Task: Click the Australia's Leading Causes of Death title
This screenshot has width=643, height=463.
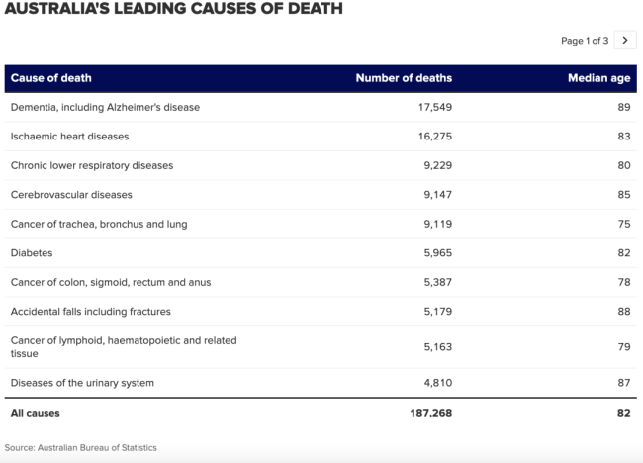Action: pos(173,10)
